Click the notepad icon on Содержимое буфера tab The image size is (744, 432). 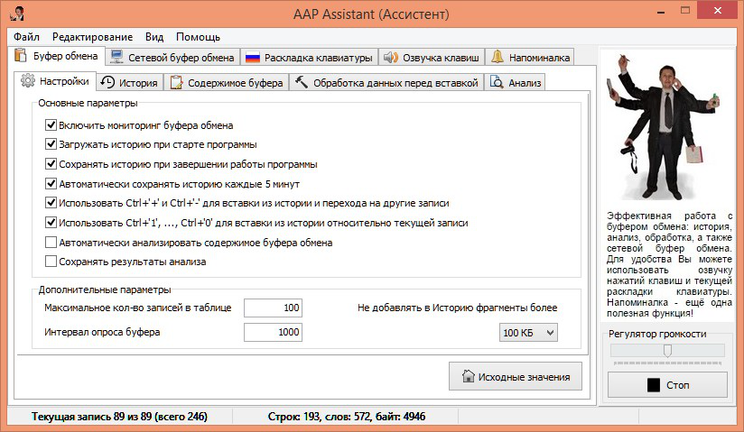pyautogui.click(x=176, y=82)
